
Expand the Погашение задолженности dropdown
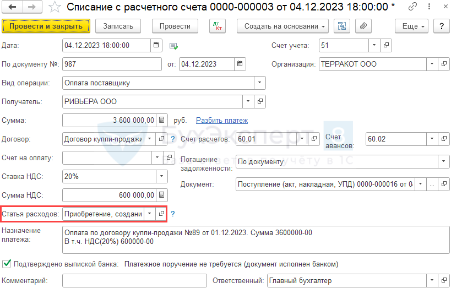tap(443, 161)
